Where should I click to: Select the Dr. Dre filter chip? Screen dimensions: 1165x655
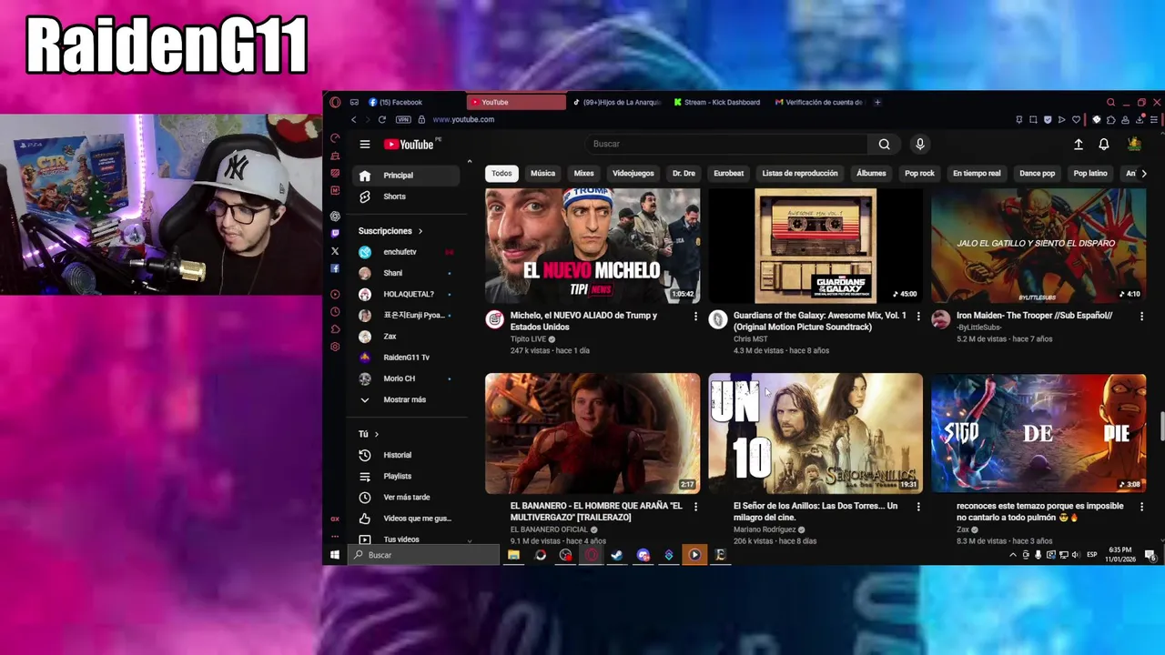point(684,173)
